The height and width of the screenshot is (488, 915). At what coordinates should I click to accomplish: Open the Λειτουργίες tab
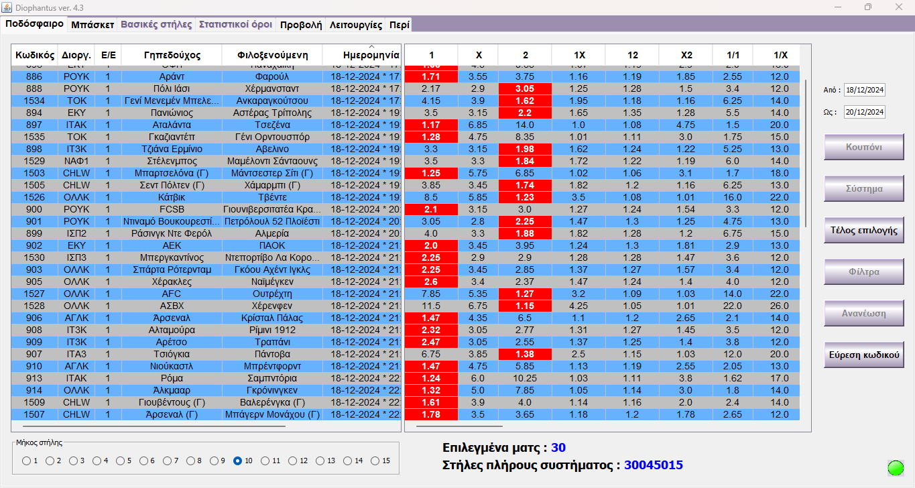(x=356, y=25)
